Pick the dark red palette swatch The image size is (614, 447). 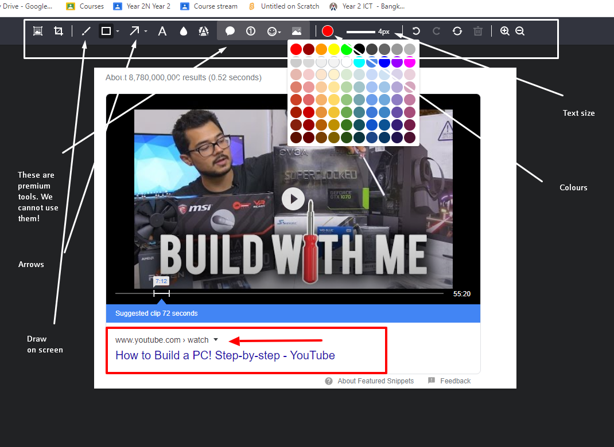[x=309, y=49]
